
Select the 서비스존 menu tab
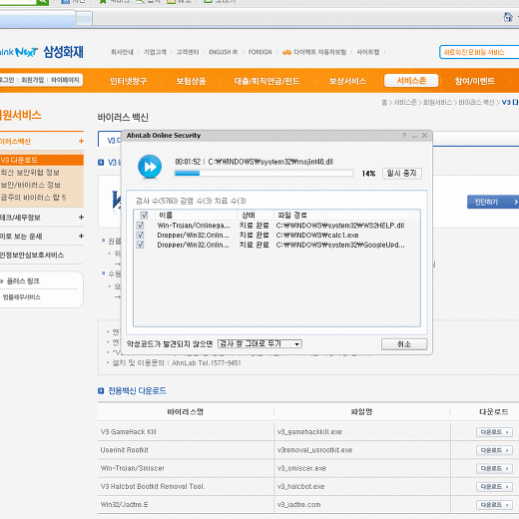pyautogui.click(x=411, y=81)
